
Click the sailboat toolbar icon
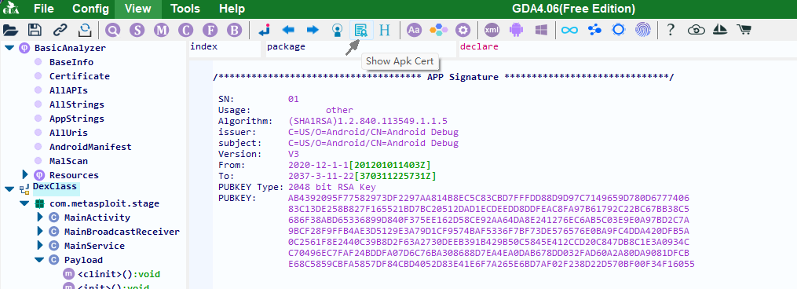coord(720,30)
